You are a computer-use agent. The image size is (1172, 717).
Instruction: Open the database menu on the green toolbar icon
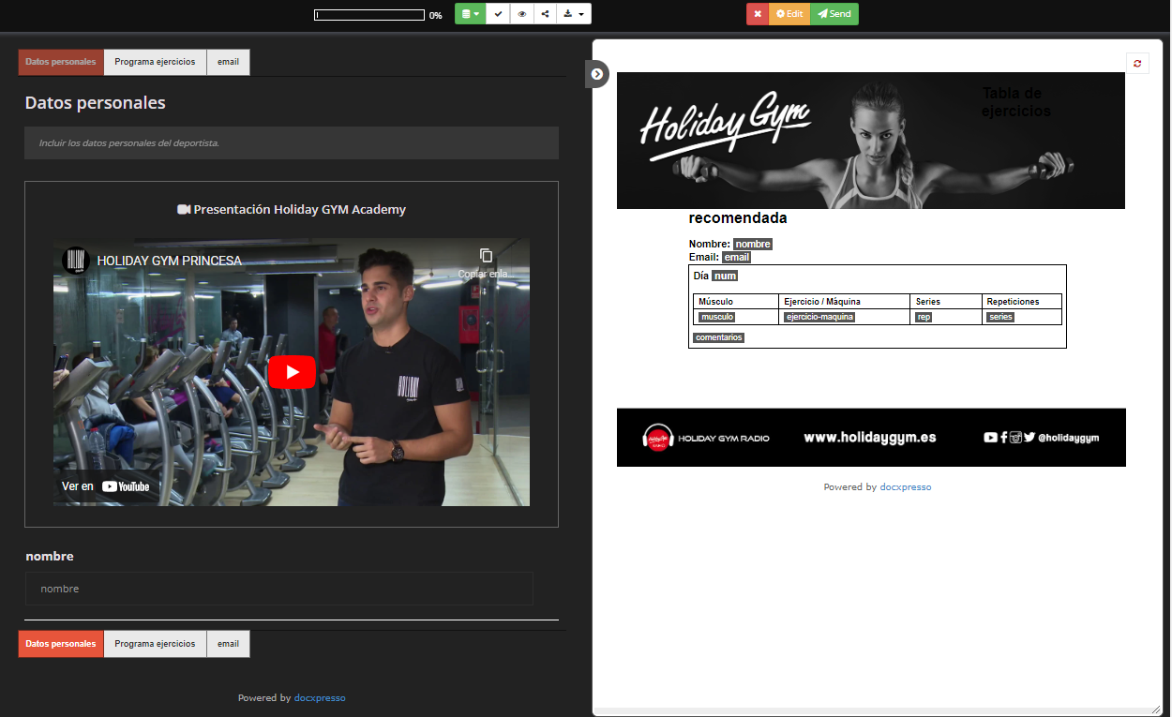point(466,14)
